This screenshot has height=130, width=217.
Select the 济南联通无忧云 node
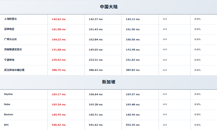click(x=13, y=49)
